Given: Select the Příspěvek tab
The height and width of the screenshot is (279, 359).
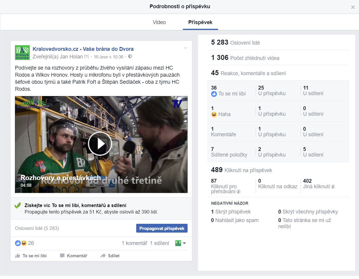Looking at the screenshot, I should [x=200, y=22].
